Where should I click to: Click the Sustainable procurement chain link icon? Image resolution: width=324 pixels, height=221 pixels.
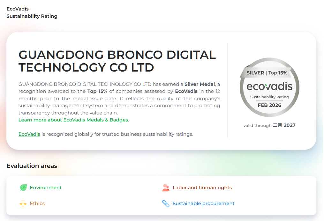166,204
